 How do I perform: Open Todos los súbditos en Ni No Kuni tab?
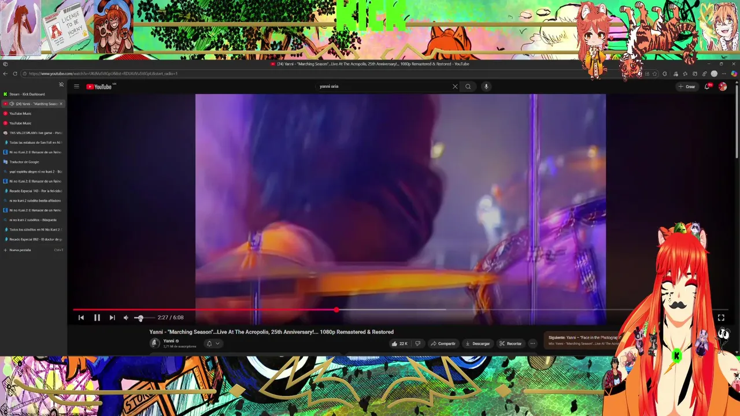(33, 229)
